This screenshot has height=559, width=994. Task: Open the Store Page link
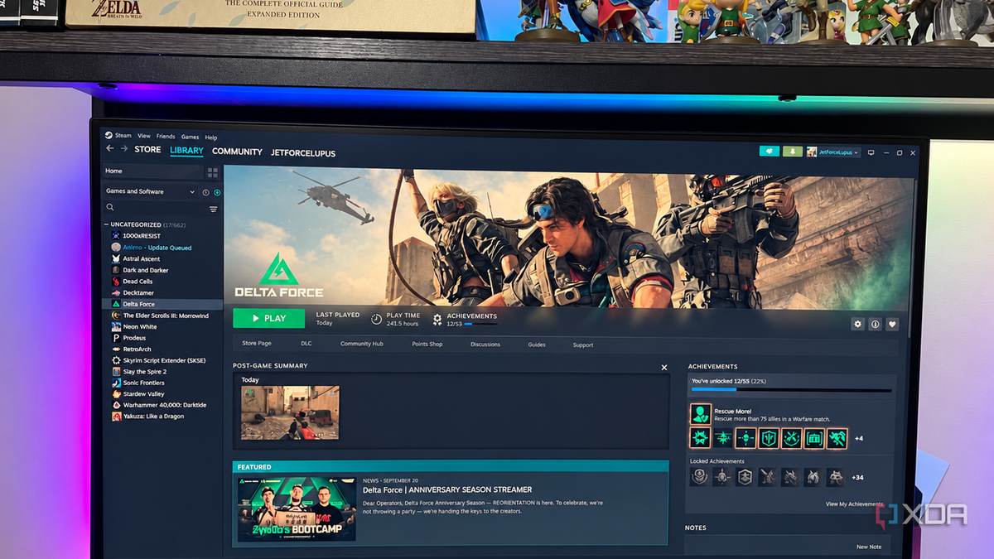[257, 343]
